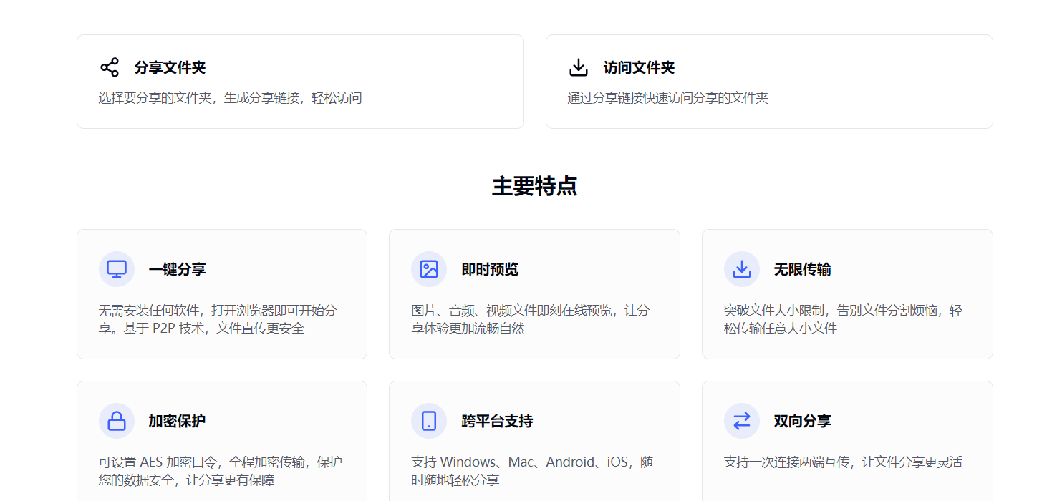Screen dimensions: 1052x501
Task: Click the monitor icon for 一键分享
Action: point(117,269)
